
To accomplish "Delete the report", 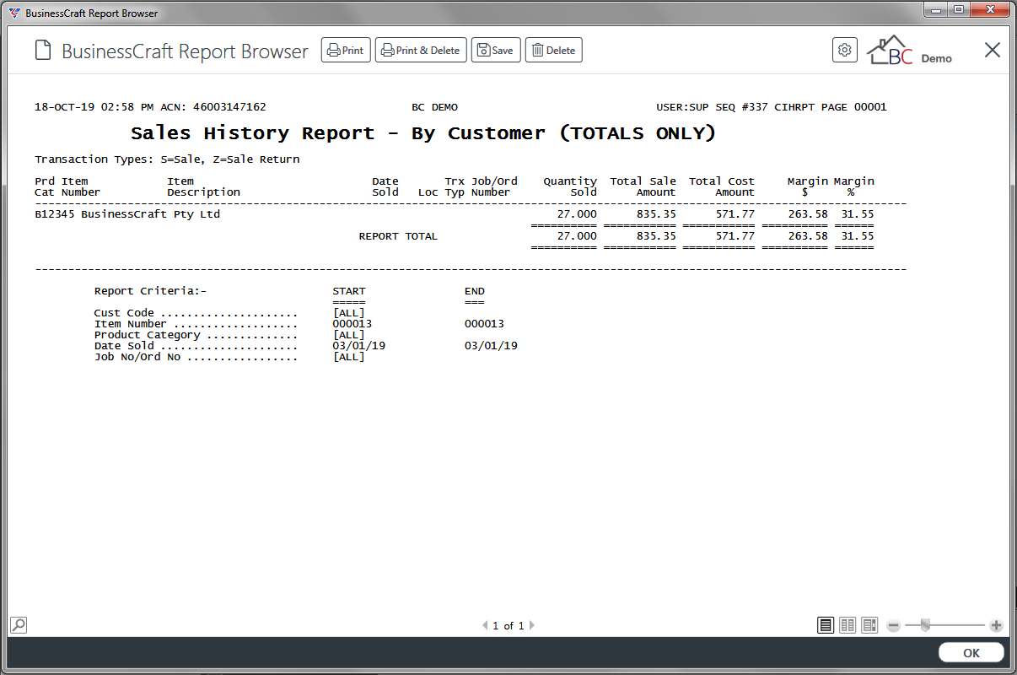I will [x=554, y=50].
